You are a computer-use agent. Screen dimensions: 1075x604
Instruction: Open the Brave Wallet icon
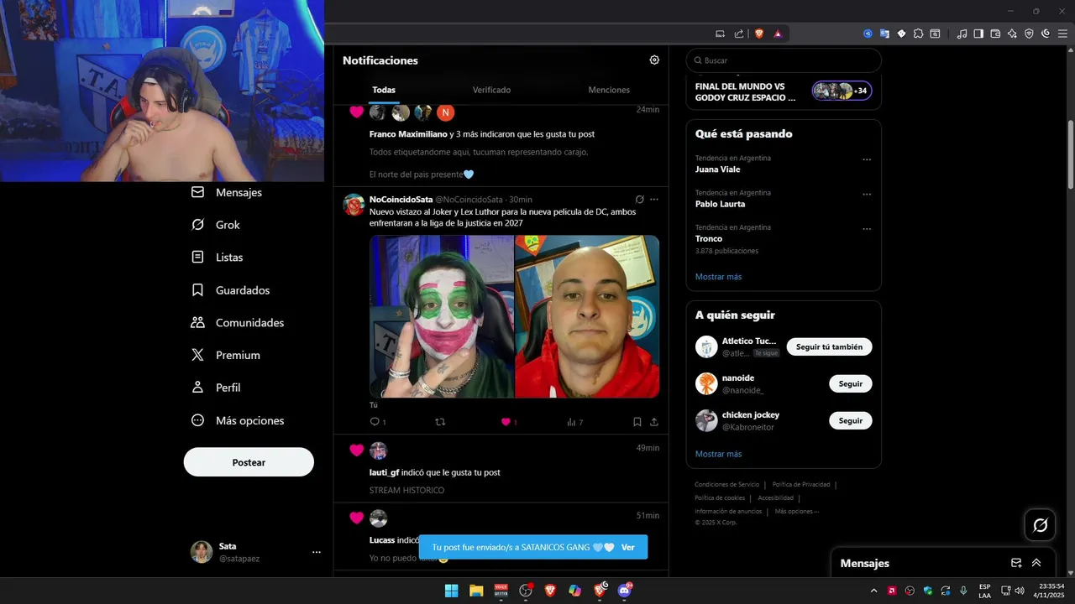tap(995, 34)
